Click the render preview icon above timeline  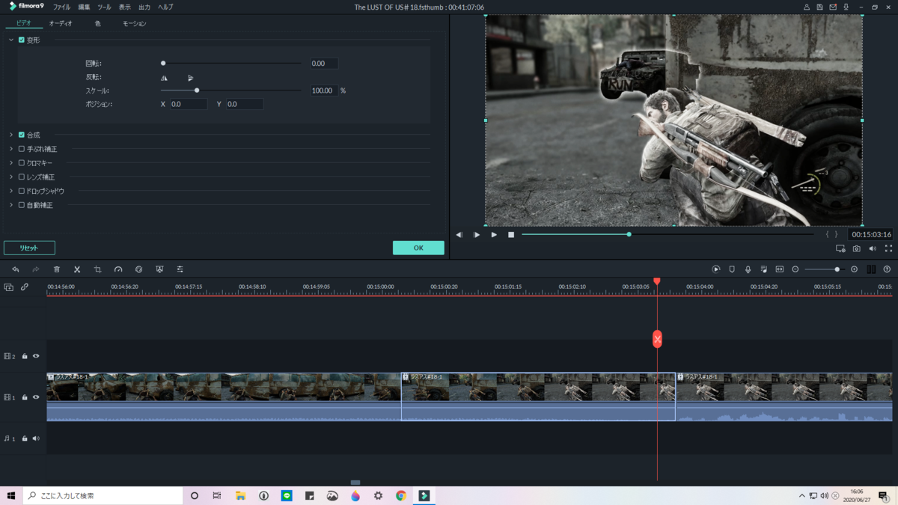click(716, 269)
